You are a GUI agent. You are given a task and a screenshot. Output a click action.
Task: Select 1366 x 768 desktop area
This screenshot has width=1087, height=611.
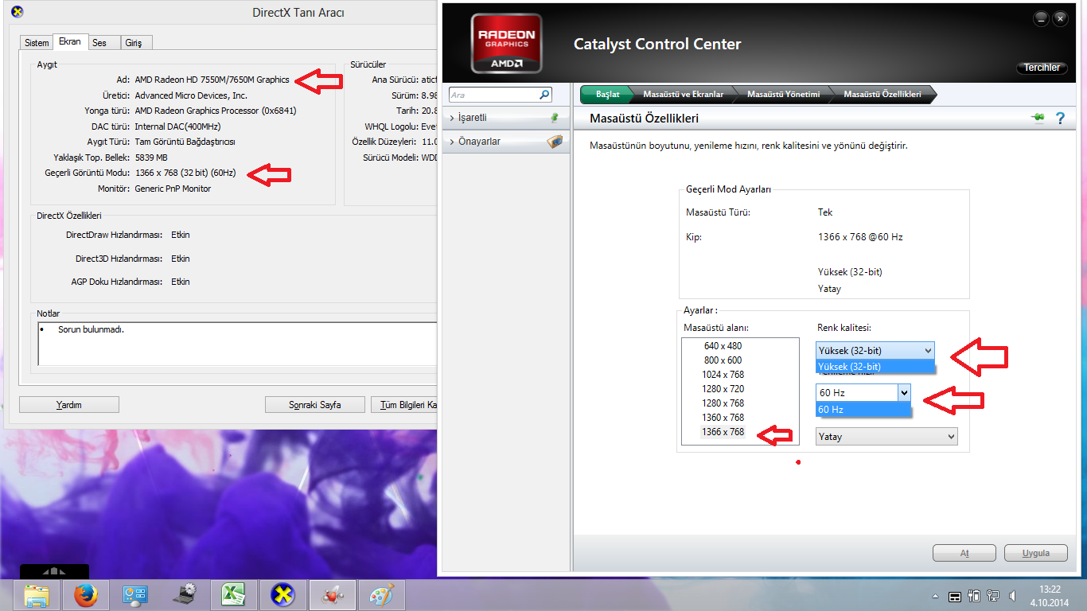click(723, 432)
